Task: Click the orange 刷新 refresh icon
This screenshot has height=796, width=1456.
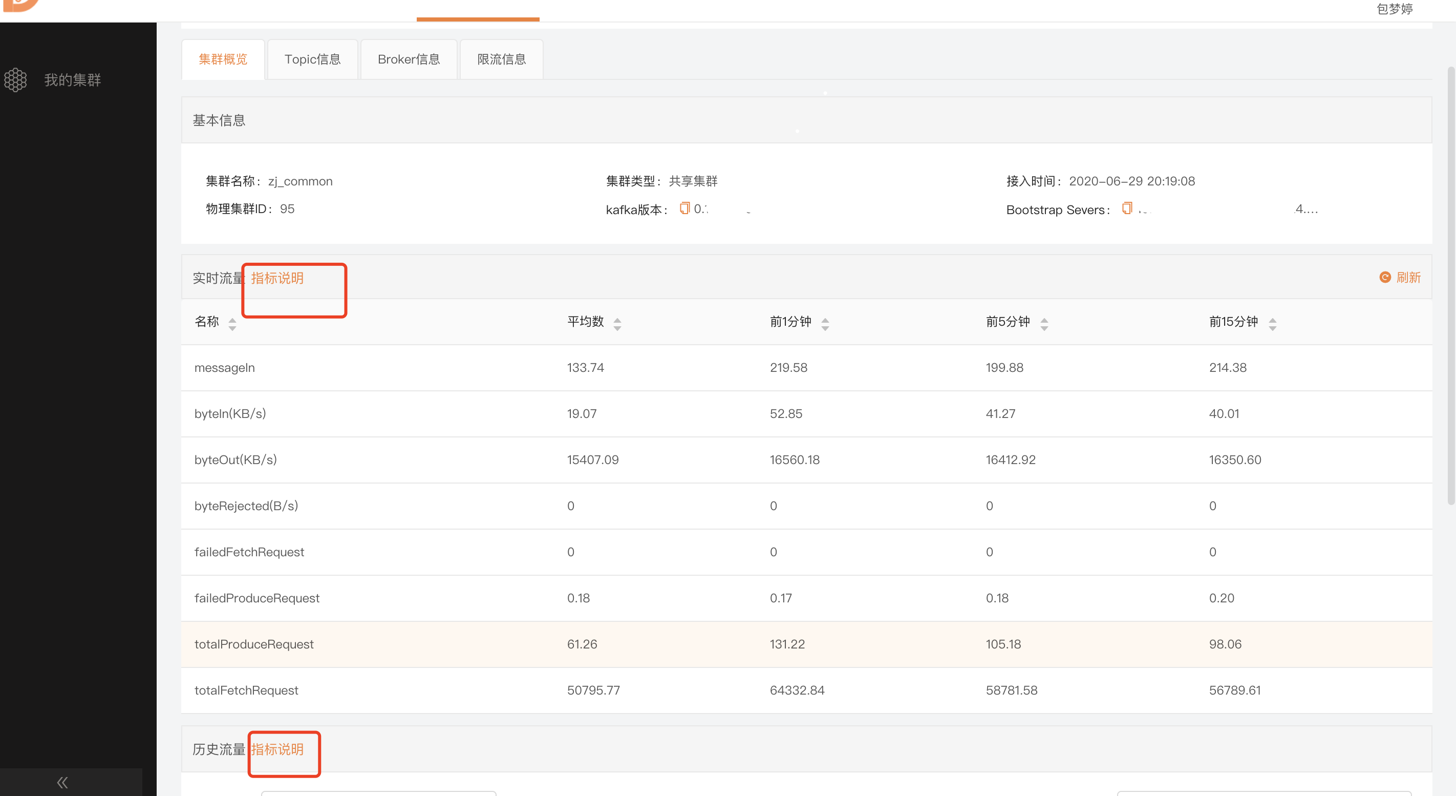Action: [1384, 277]
